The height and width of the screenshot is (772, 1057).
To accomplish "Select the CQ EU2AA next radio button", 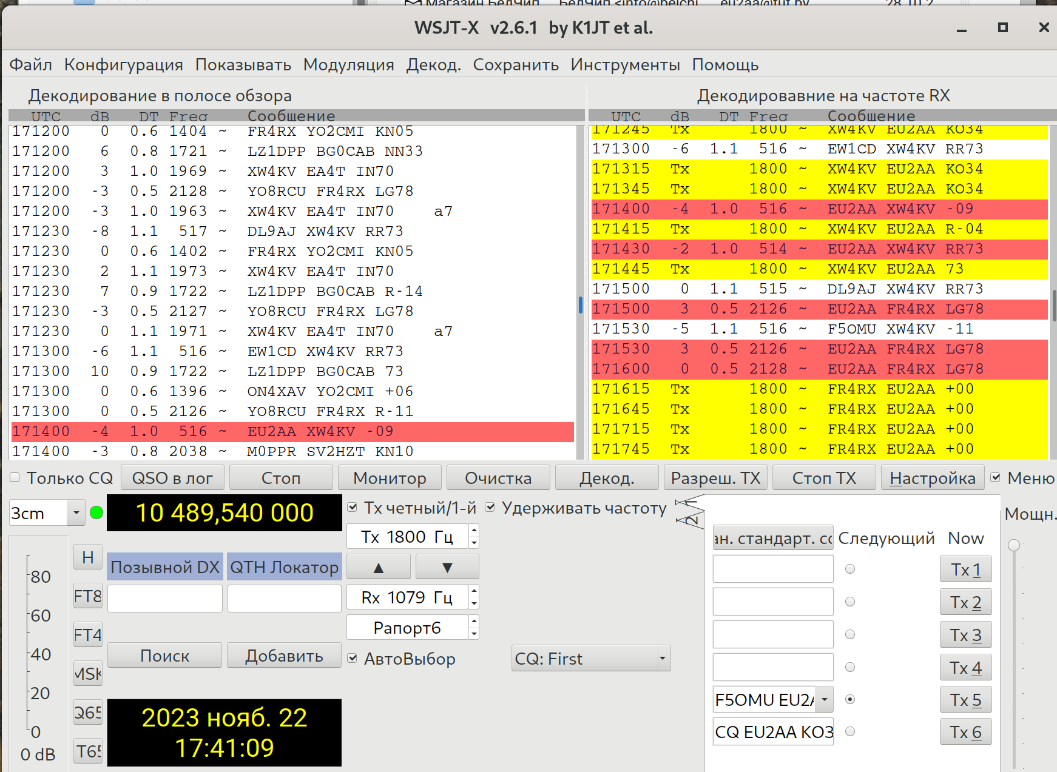I will (x=850, y=731).
